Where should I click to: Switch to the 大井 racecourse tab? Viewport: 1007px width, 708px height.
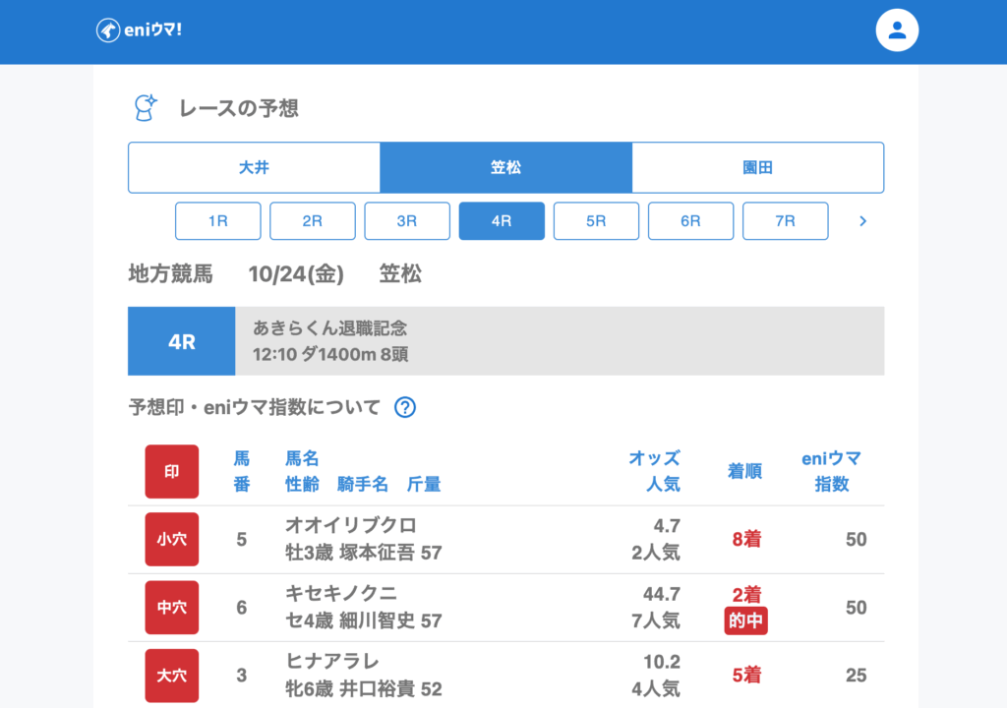254,167
